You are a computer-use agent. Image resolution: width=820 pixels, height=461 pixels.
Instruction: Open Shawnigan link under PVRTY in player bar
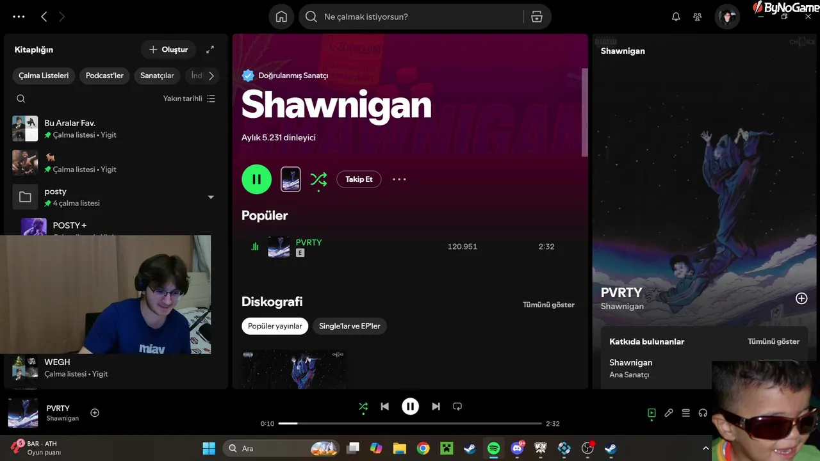point(62,418)
